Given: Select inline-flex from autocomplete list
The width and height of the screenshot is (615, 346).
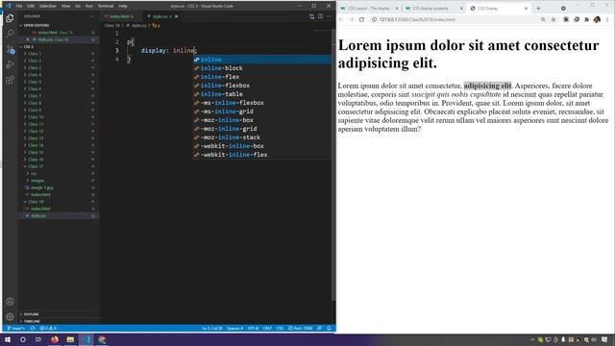Looking at the screenshot, I should 262,77.
